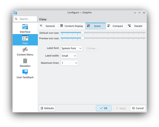
Task: Select the Icons tab
Action: coord(95,26)
